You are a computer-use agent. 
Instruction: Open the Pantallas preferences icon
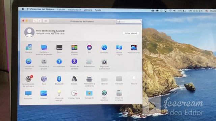(28, 93)
